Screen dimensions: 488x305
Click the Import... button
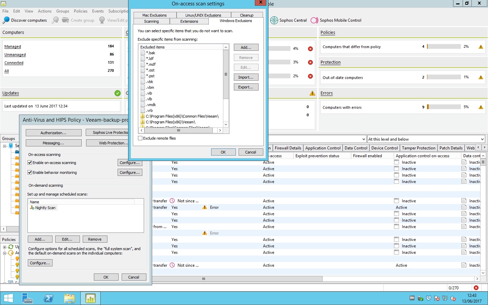click(246, 77)
